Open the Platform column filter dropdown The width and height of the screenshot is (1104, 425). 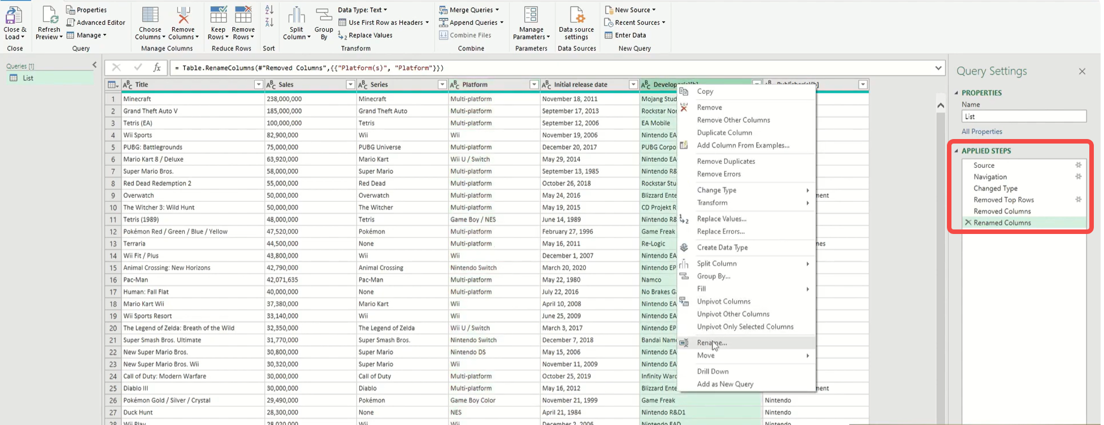click(x=534, y=85)
